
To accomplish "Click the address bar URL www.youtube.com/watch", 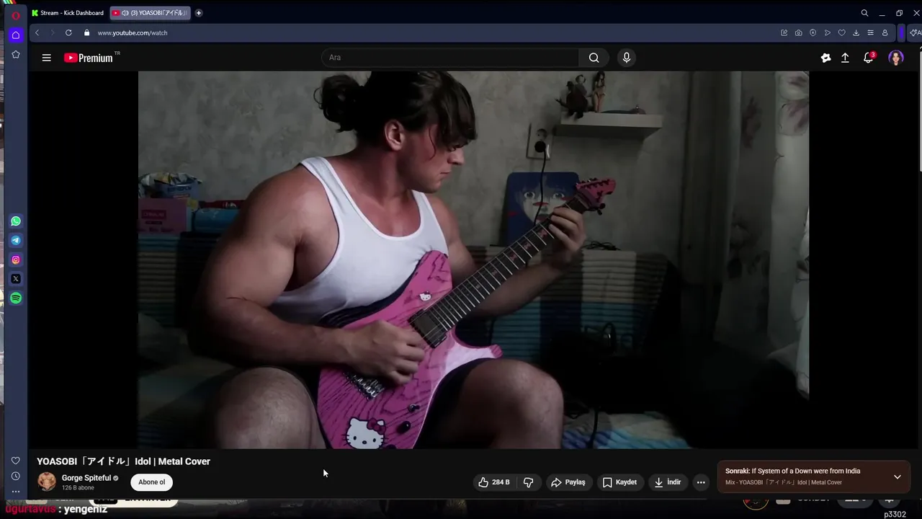I will (133, 32).
